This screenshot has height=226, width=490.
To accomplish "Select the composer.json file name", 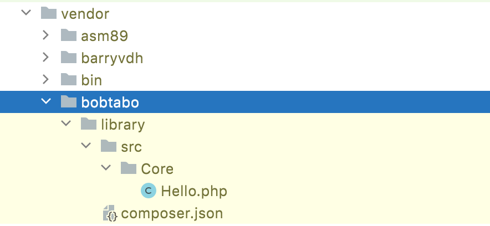I will 172,213.
